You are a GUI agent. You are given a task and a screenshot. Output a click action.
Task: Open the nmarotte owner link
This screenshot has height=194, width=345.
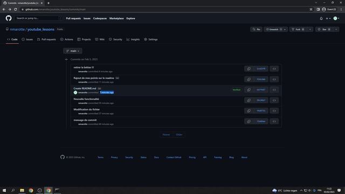click(17, 29)
